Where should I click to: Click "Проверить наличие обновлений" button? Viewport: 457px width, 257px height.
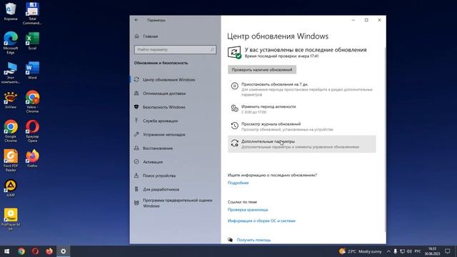(262, 70)
